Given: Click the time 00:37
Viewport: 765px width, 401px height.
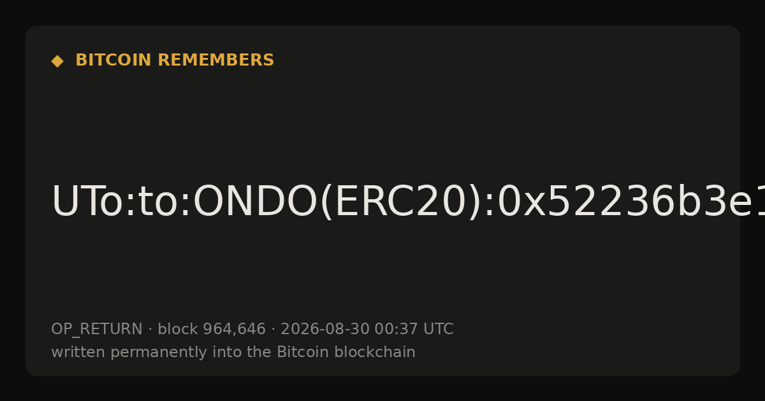Looking at the screenshot, I should [x=396, y=330].
